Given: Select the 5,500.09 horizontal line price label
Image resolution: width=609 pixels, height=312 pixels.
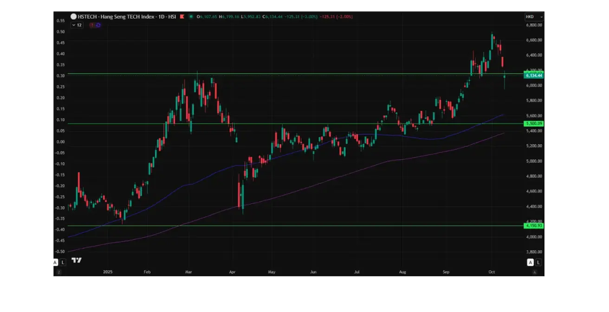Looking at the screenshot, I should pos(534,124).
